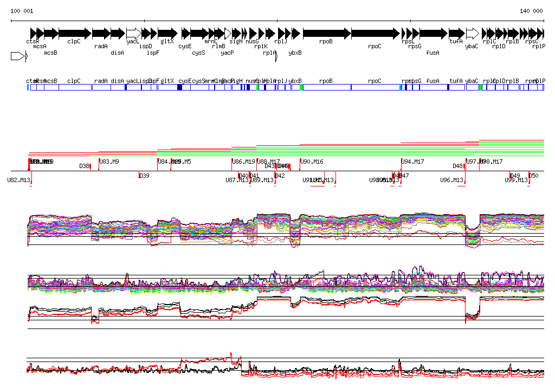555x387 pixels.
Task: Click the white ybaC gene arrow
Action: click(x=473, y=34)
